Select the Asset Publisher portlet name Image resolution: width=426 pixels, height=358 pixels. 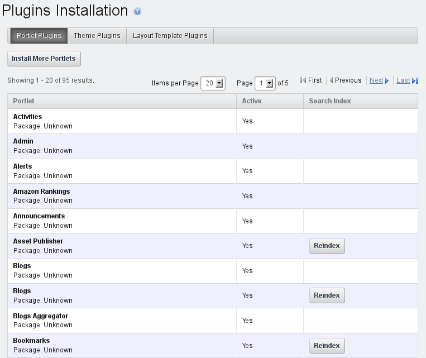tap(38, 241)
